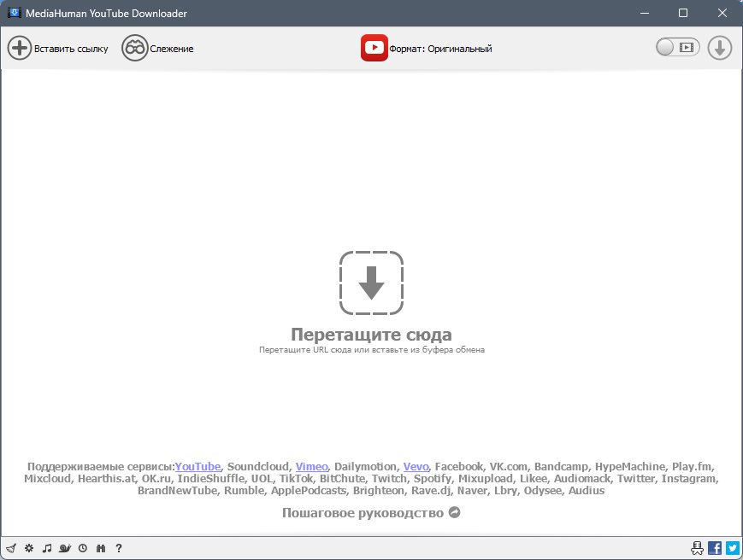Open the Facebook page icon
The width and height of the screenshot is (743, 560).
tap(715, 548)
